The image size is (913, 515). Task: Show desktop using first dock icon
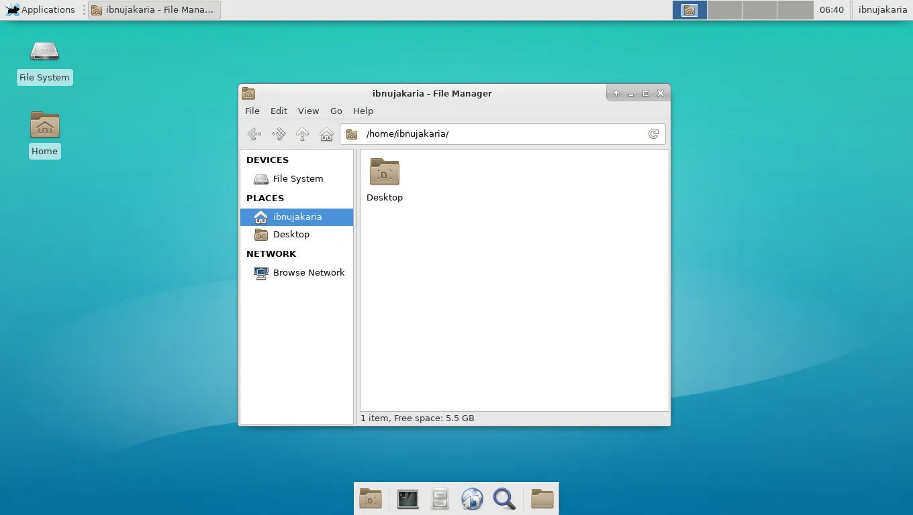pyautogui.click(x=371, y=499)
